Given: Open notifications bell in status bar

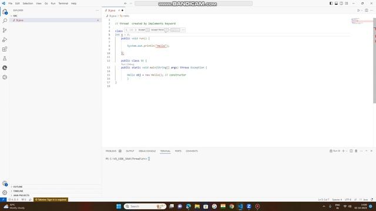Looking at the screenshot, I should pyautogui.click(x=372, y=199).
